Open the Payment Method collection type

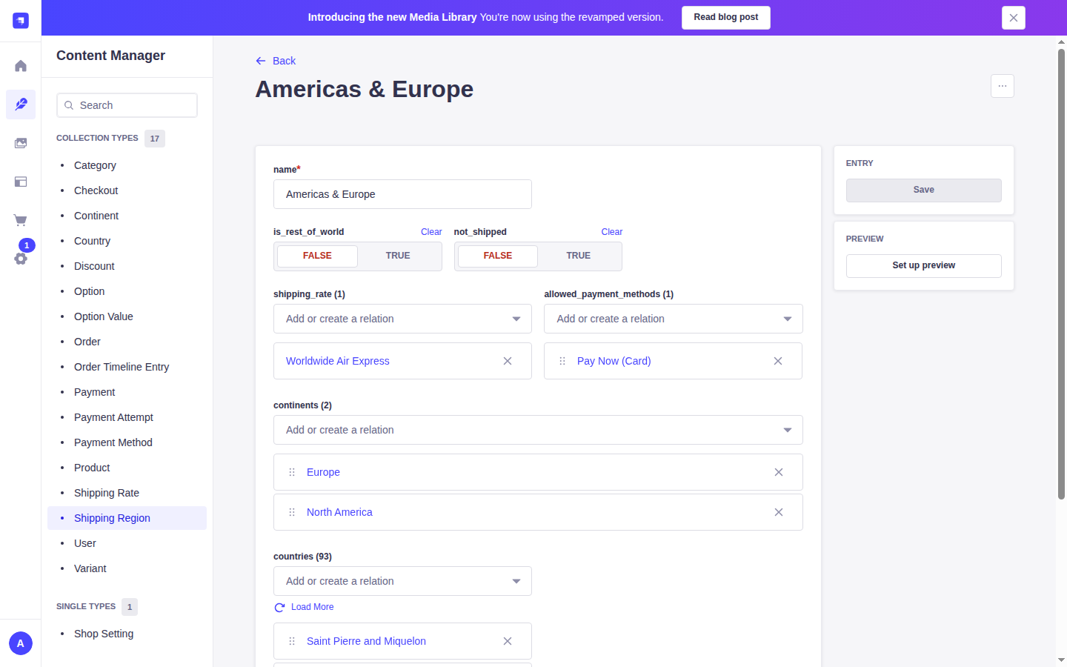(x=113, y=442)
